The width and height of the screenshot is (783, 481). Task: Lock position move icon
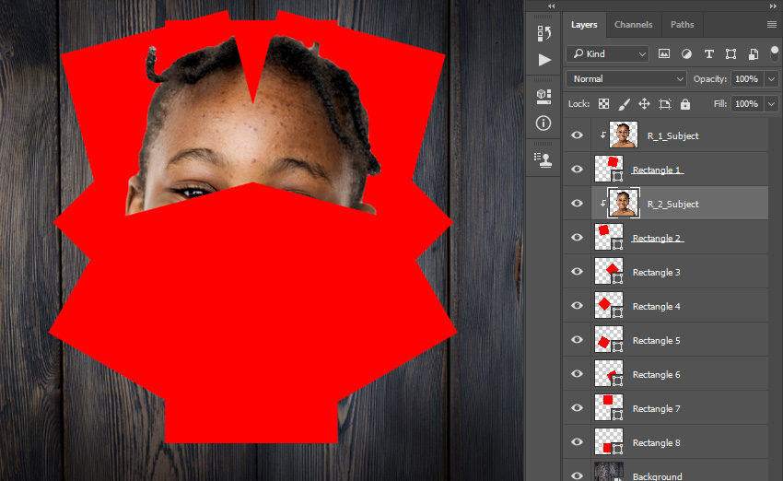(x=644, y=104)
